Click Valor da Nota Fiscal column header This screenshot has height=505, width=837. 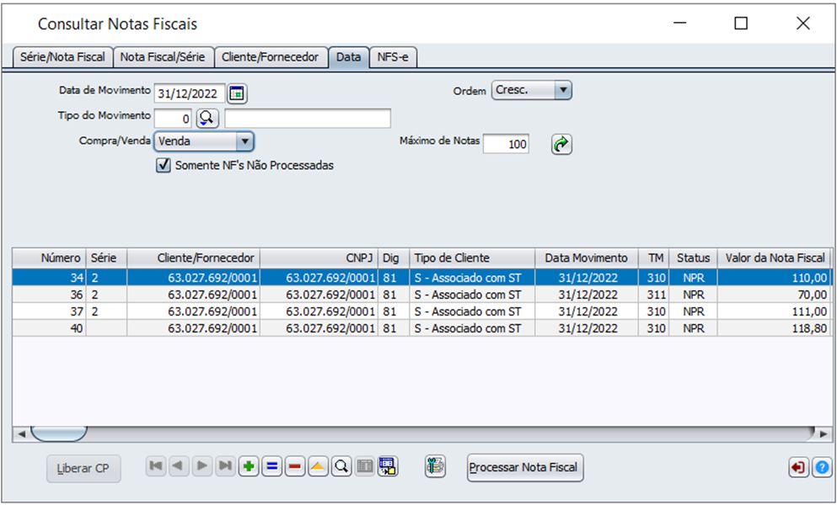pos(774,258)
